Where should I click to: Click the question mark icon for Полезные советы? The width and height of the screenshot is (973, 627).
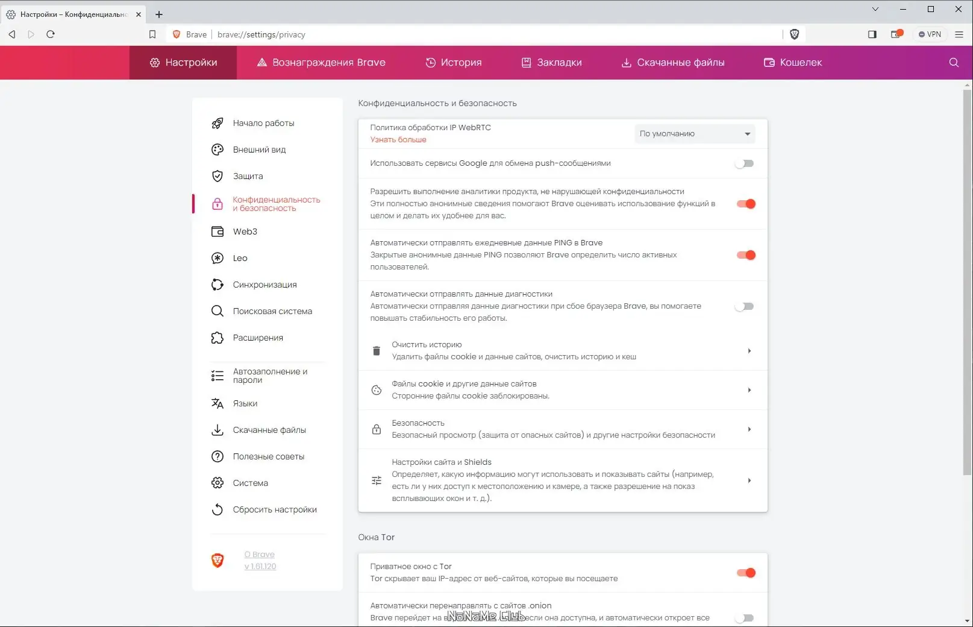[217, 456]
